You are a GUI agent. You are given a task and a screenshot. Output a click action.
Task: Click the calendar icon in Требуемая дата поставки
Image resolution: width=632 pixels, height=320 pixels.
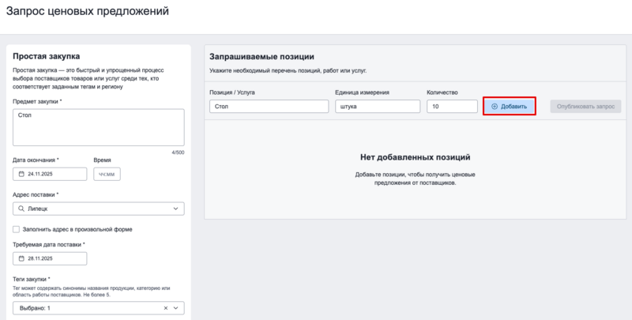click(x=21, y=258)
